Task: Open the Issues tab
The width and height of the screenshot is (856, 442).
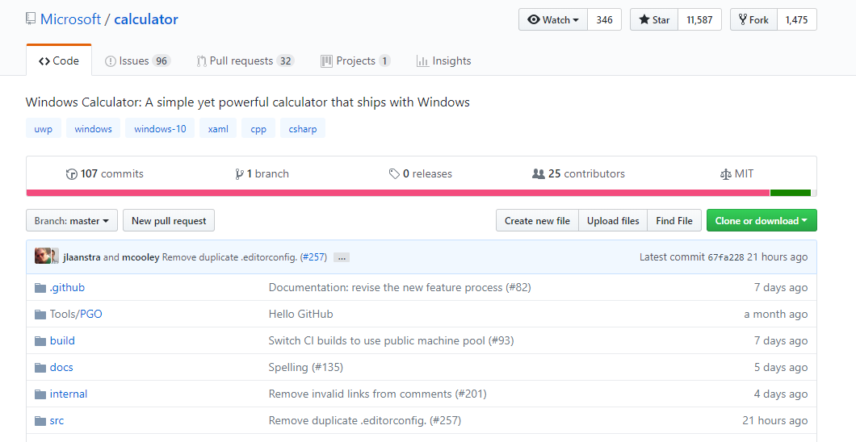Action: (x=137, y=61)
